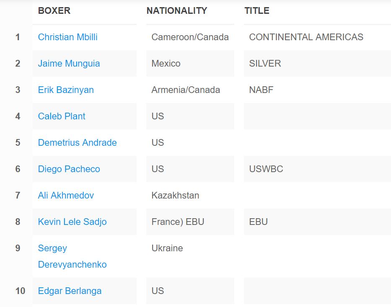Click the TITLE column header
The width and height of the screenshot is (391, 307).
[x=257, y=11]
